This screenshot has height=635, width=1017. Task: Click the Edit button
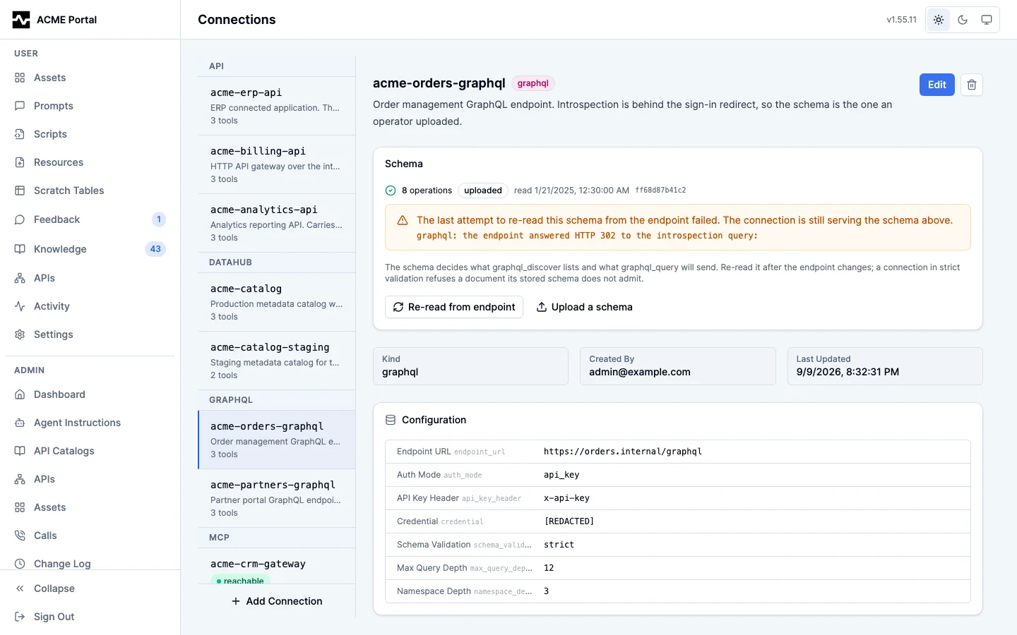(937, 85)
